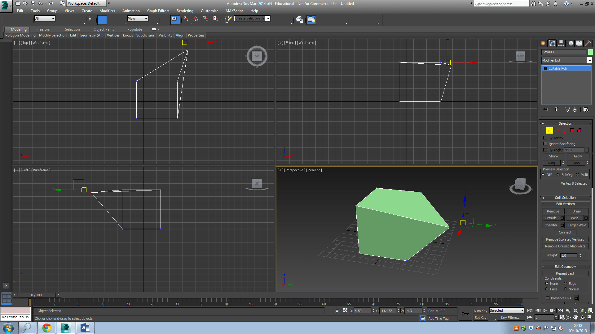
Task: Select the Edge constraint radio button
Action: [565, 284]
